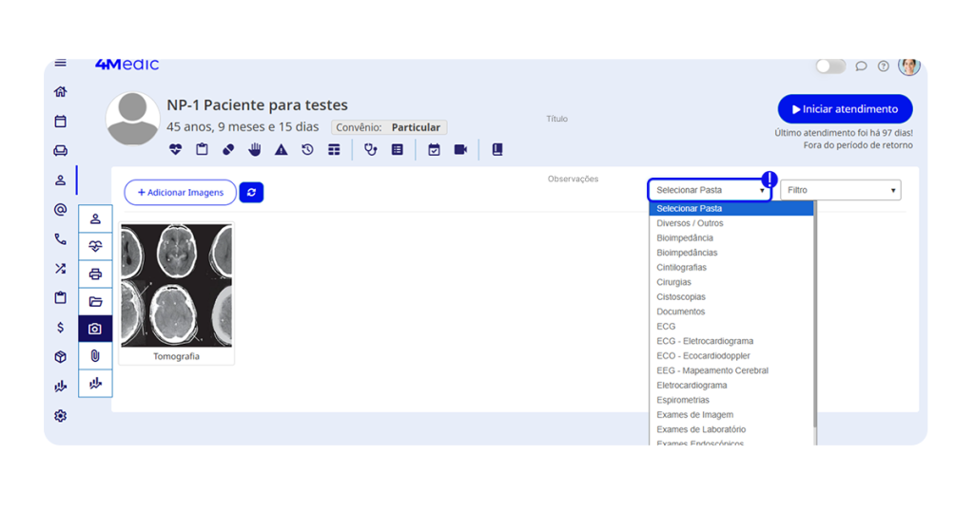Open the pill medications icon

click(x=228, y=149)
